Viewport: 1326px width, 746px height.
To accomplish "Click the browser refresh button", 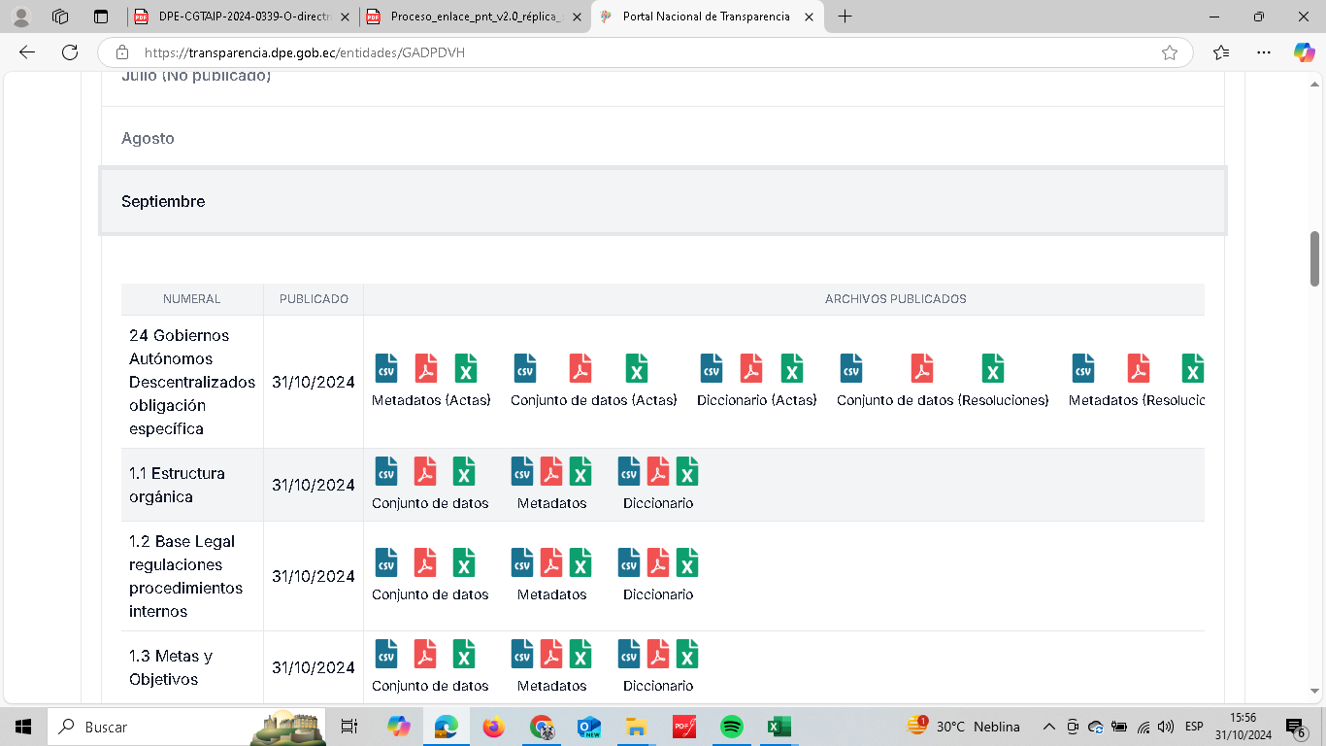I will click(x=70, y=52).
